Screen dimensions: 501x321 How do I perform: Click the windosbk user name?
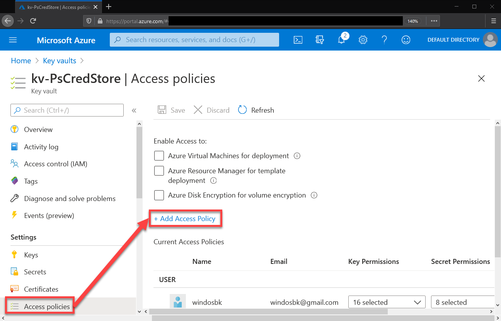207,302
